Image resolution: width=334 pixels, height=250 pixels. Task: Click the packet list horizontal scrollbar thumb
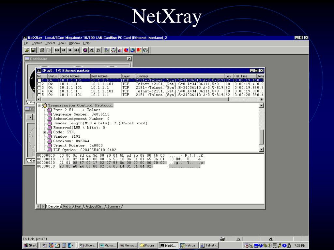pos(135,100)
